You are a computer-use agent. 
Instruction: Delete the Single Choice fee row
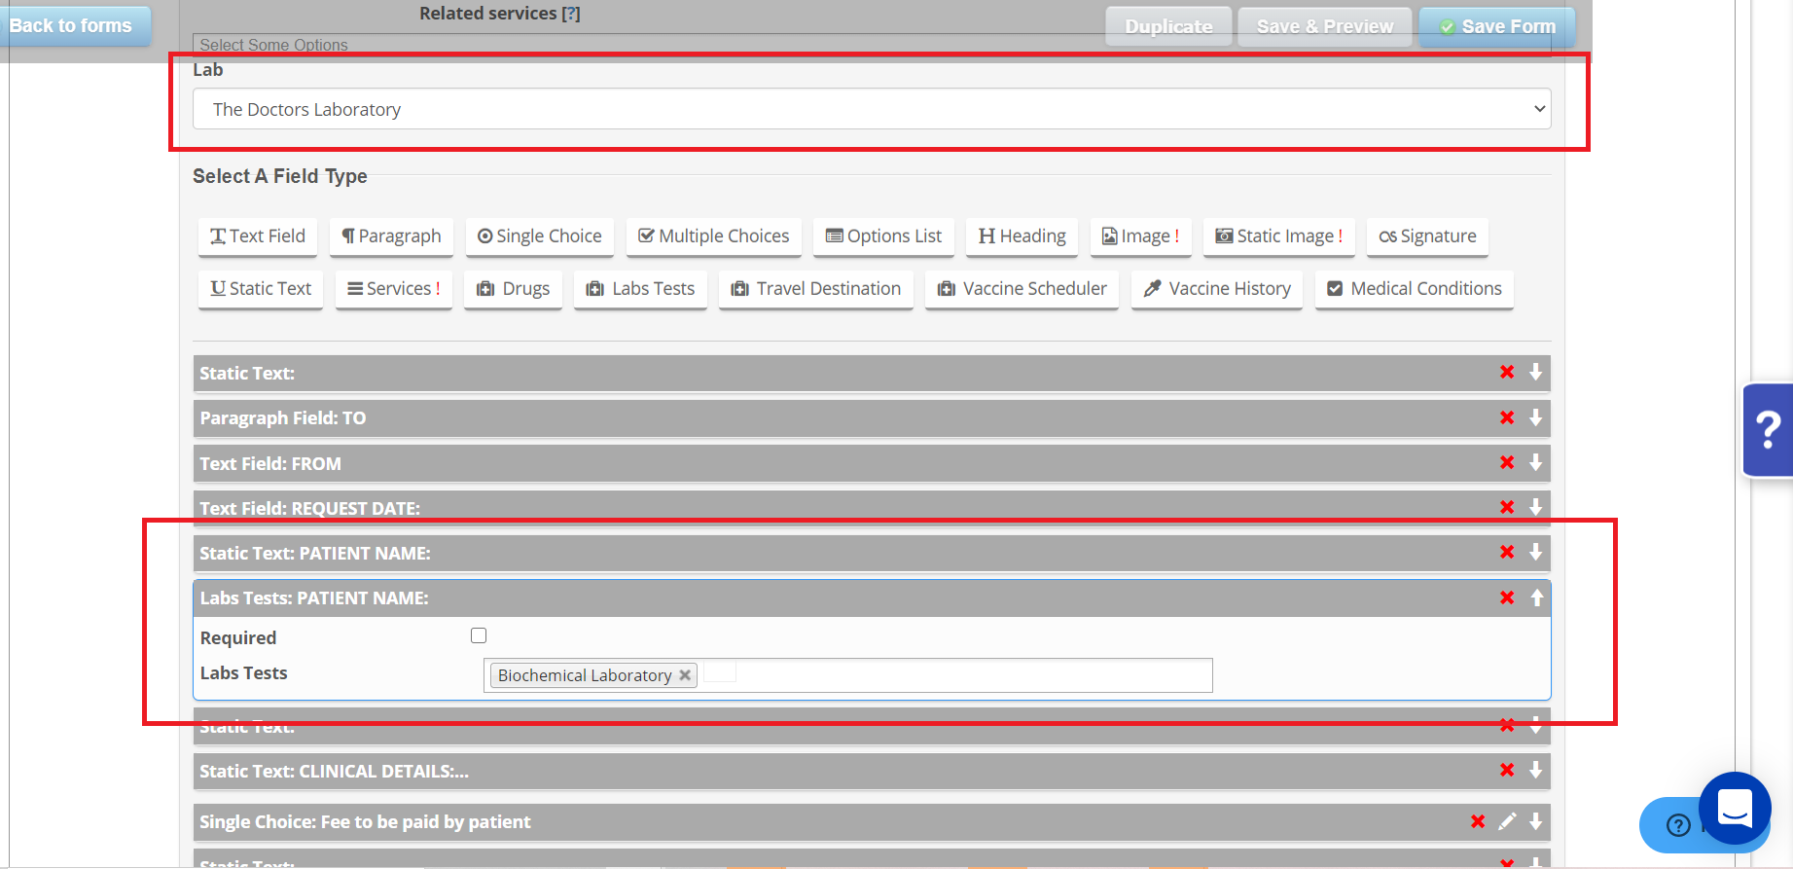1478,821
